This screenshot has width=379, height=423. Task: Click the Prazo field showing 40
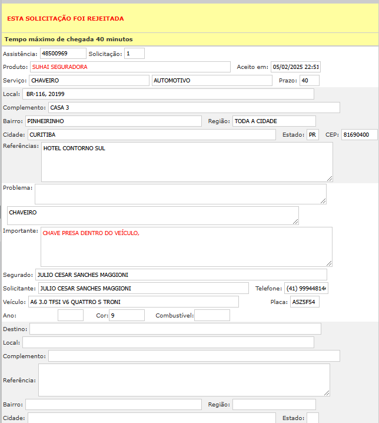click(309, 81)
